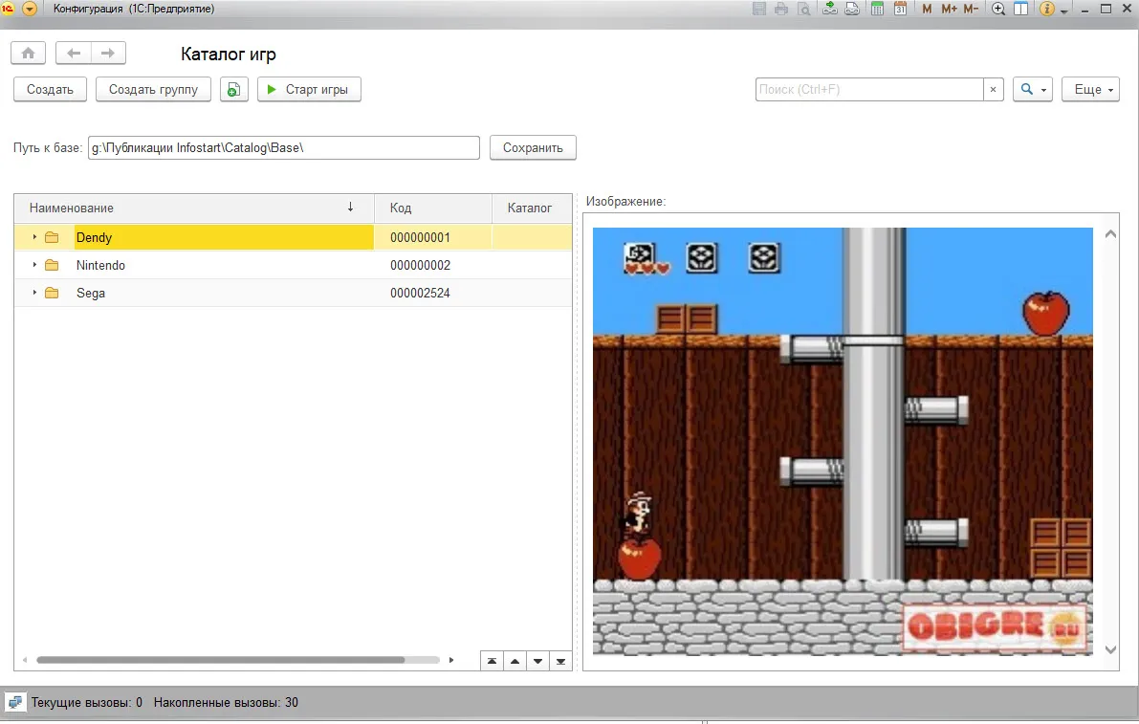Screen dimensions: 1139x724
Task: Click the Nintendo folder icon
Action: [x=52, y=265]
